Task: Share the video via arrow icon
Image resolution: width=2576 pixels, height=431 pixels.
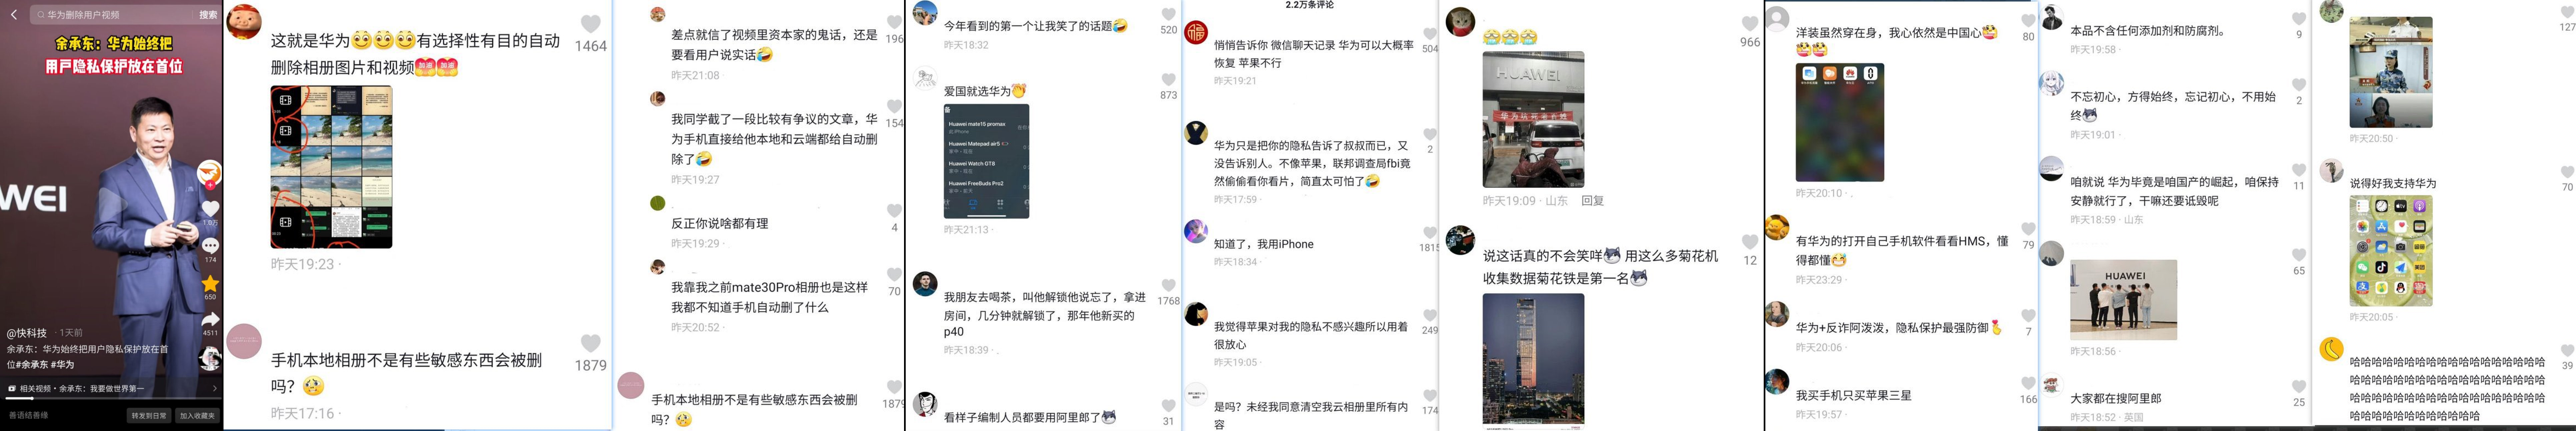Action: pyautogui.click(x=210, y=320)
